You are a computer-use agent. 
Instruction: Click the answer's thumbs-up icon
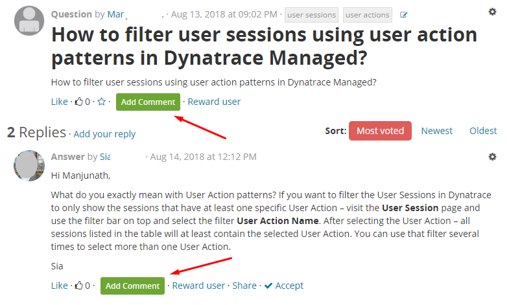(79, 285)
